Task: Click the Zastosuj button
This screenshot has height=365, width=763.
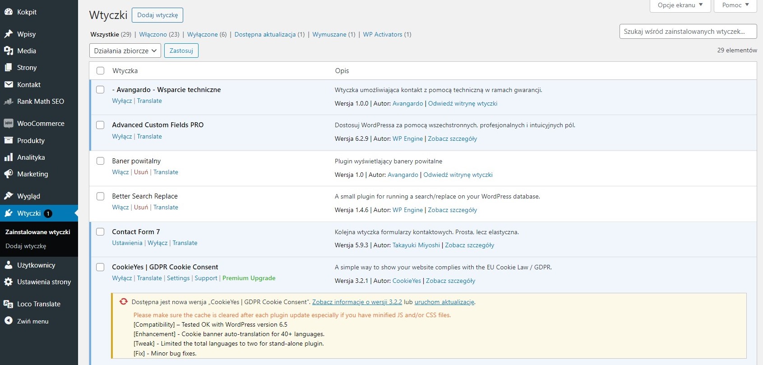Action: [x=181, y=51]
